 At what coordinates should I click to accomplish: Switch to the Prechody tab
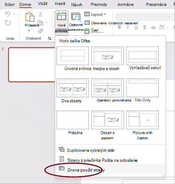tap(99, 5)
